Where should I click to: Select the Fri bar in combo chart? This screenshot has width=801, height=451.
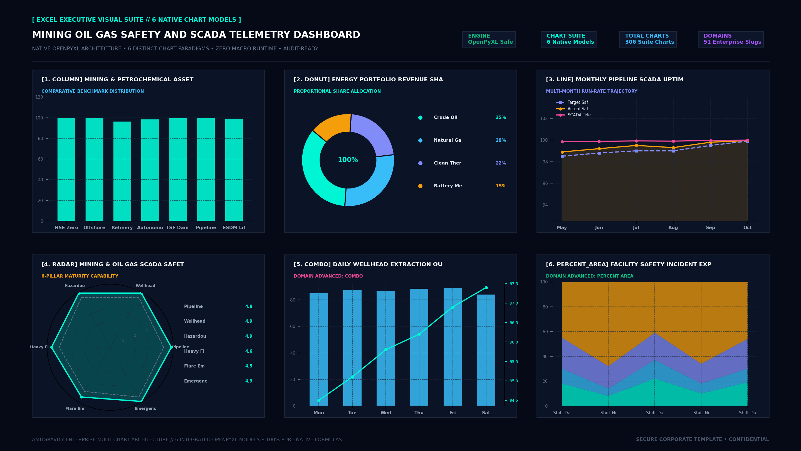click(x=453, y=347)
